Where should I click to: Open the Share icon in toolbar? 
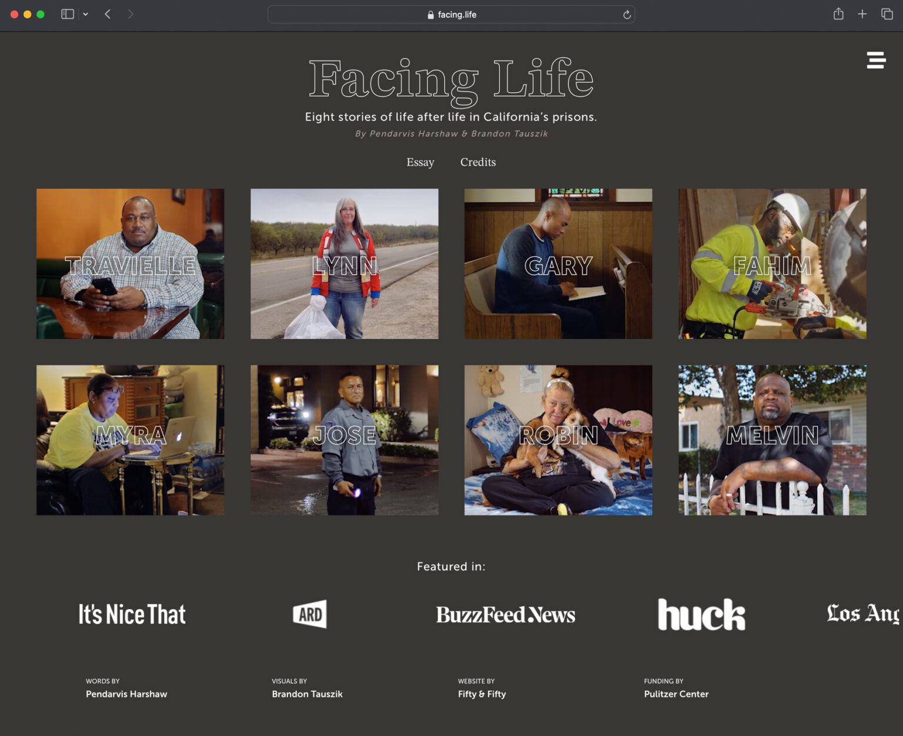tap(838, 14)
